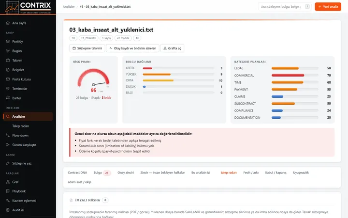
Task: Click the 1 sayfa chip
Action: [106, 38]
